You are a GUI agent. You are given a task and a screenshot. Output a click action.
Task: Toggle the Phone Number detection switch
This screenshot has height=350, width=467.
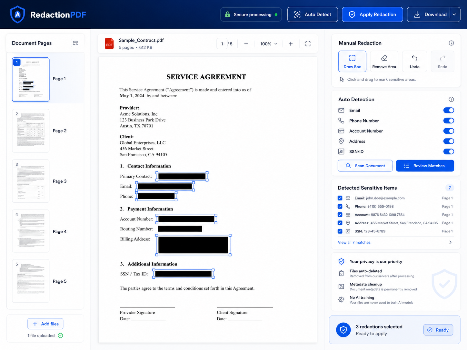pos(449,121)
